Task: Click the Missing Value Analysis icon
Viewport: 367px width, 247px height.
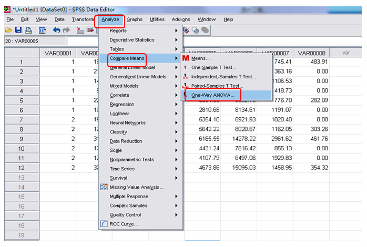Action: pyautogui.click(x=104, y=187)
